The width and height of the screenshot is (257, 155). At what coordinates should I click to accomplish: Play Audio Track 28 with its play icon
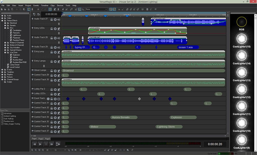[55, 38]
